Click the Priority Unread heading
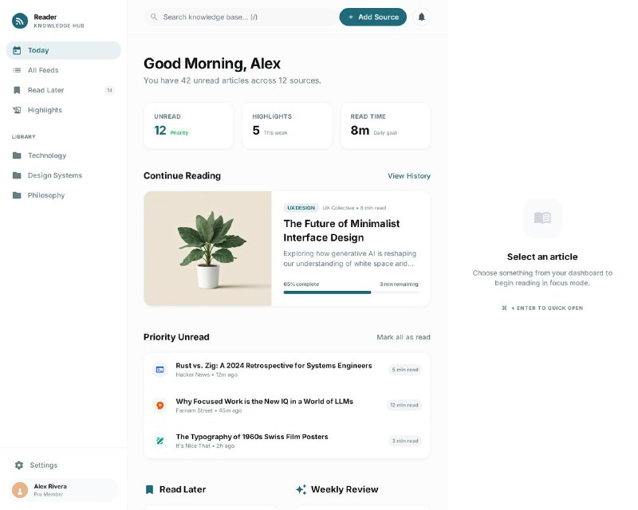 point(176,337)
